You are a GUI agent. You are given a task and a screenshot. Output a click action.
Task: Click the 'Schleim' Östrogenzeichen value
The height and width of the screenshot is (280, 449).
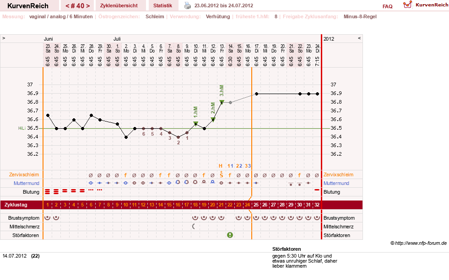pos(155,16)
